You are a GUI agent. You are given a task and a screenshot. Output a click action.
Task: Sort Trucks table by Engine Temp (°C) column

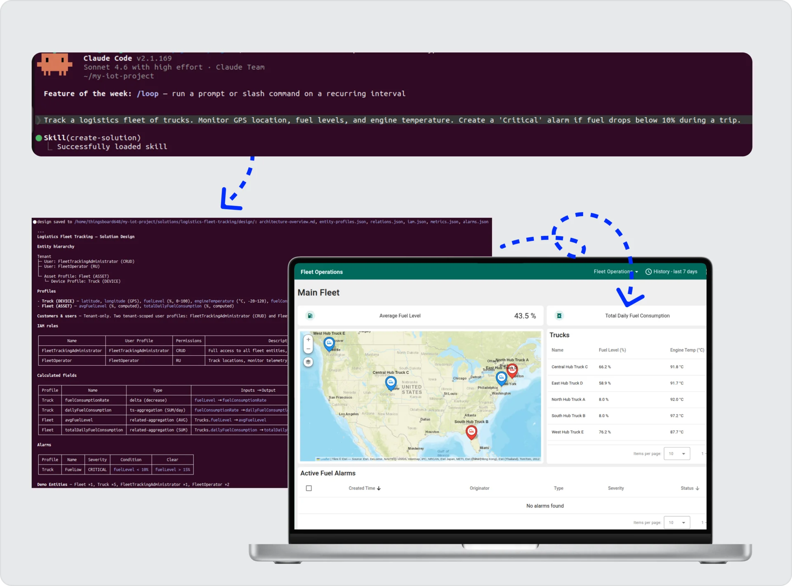point(687,350)
